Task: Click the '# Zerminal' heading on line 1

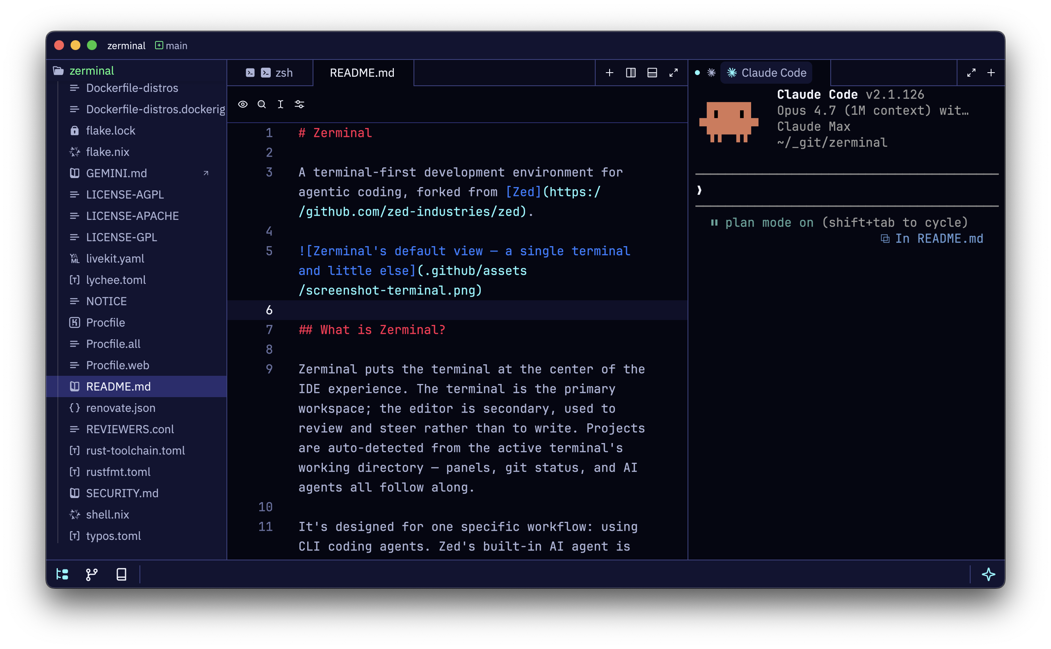Action: (x=335, y=133)
